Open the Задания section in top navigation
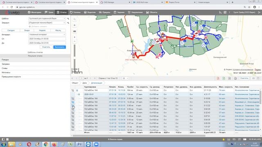 pyautogui.click(x=119, y=12)
